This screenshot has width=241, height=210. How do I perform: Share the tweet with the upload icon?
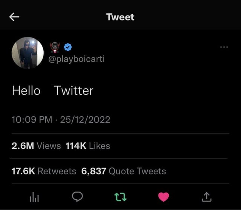pos(207,197)
